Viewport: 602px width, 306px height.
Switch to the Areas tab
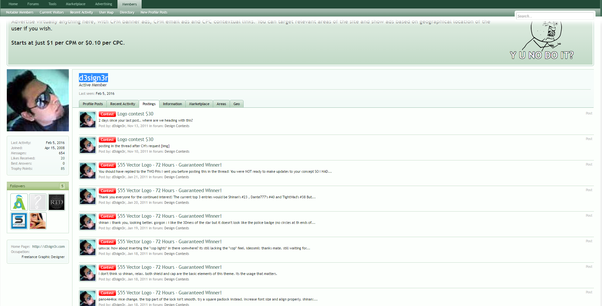click(x=221, y=104)
